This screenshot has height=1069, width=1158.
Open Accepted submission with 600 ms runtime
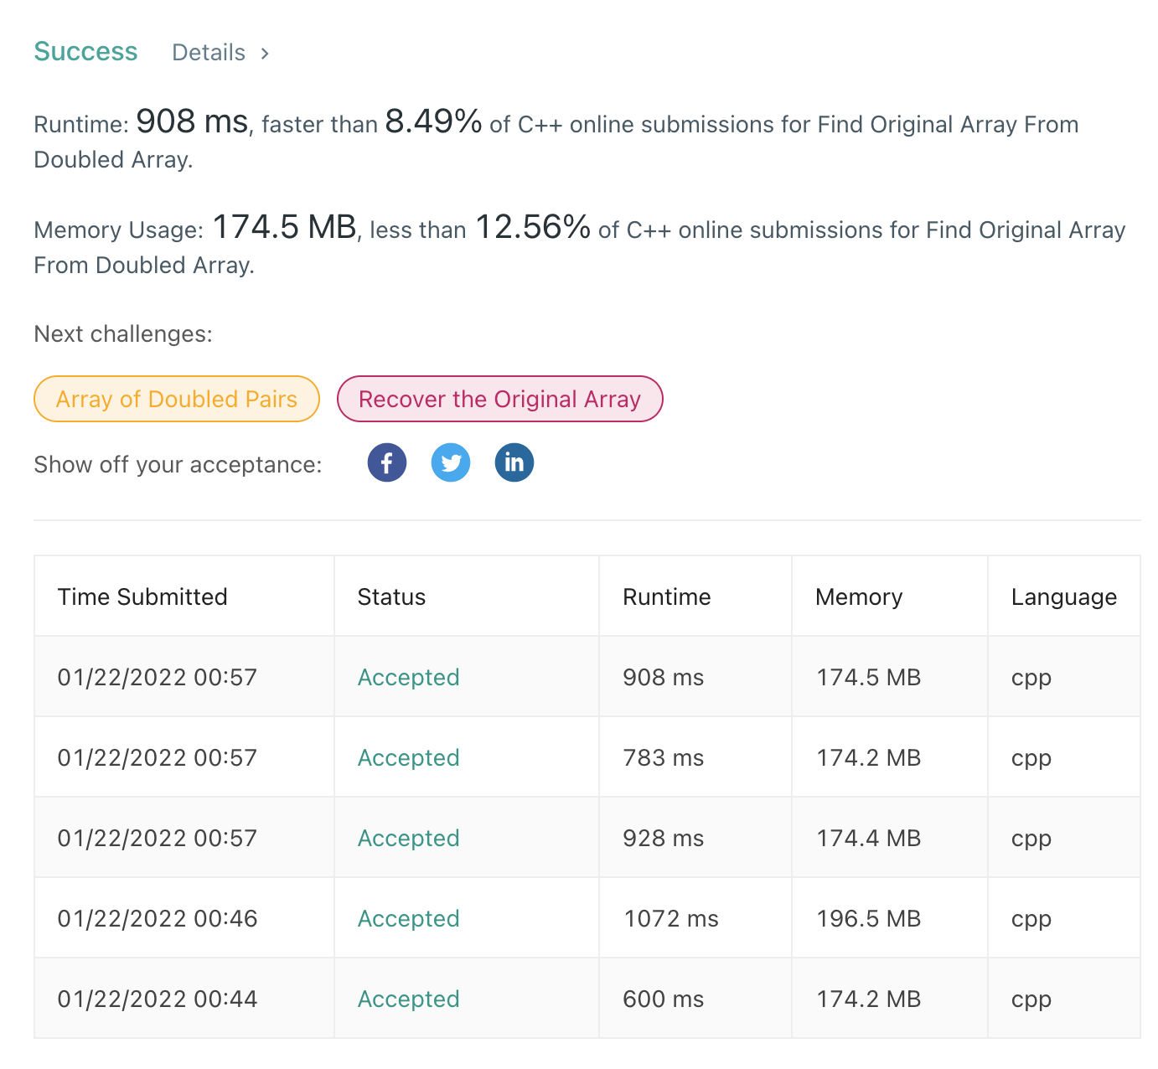(x=408, y=999)
